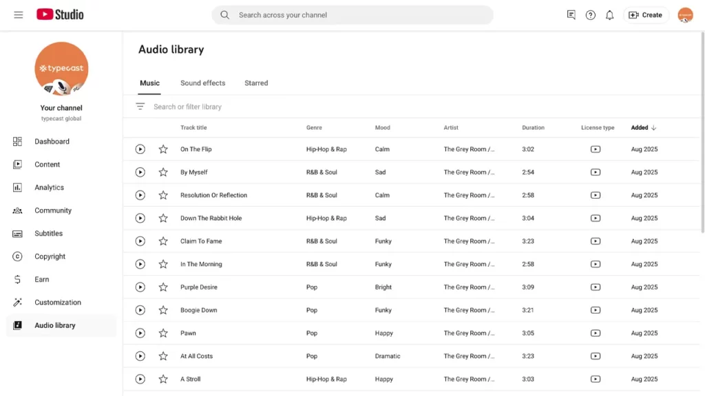Click the YouTube Studio logo
The height and width of the screenshot is (396, 705).
[60, 14]
